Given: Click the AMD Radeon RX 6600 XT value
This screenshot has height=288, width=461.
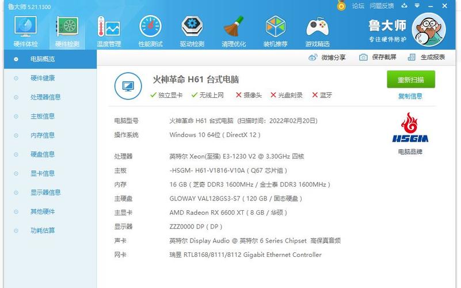Looking at the screenshot, I should click(x=228, y=213).
